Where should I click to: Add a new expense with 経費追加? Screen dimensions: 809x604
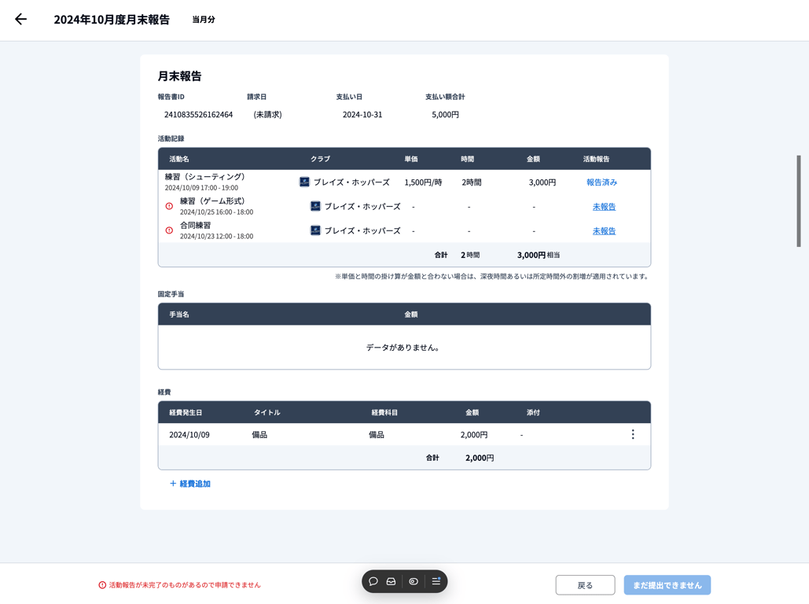pyautogui.click(x=190, y=484)
